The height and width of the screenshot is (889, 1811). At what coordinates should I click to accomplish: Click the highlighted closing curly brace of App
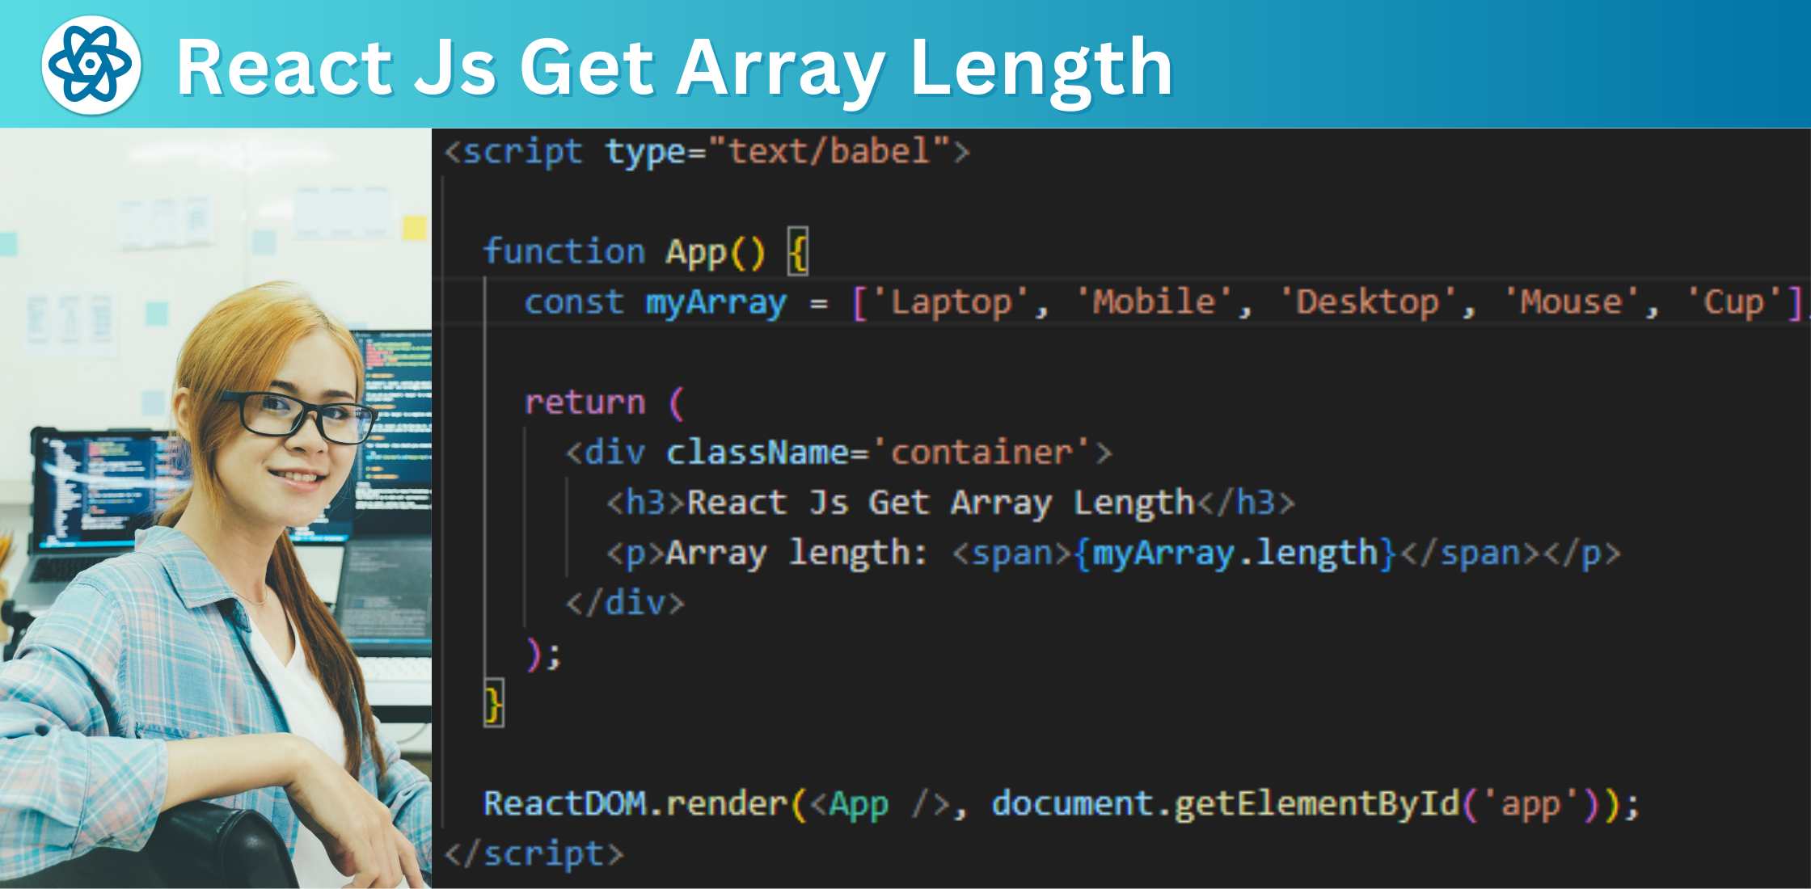point(493,703)
